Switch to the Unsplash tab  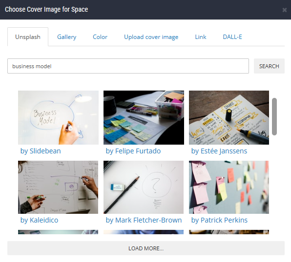click(x=28, y=37)
